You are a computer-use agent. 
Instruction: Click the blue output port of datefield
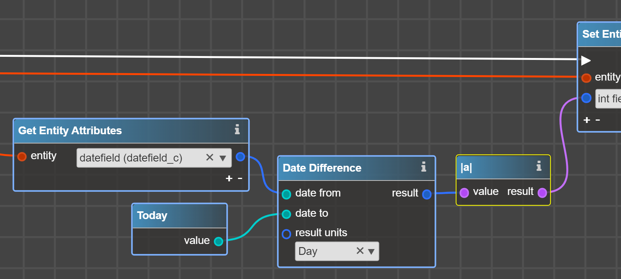[x=240, y=157]
